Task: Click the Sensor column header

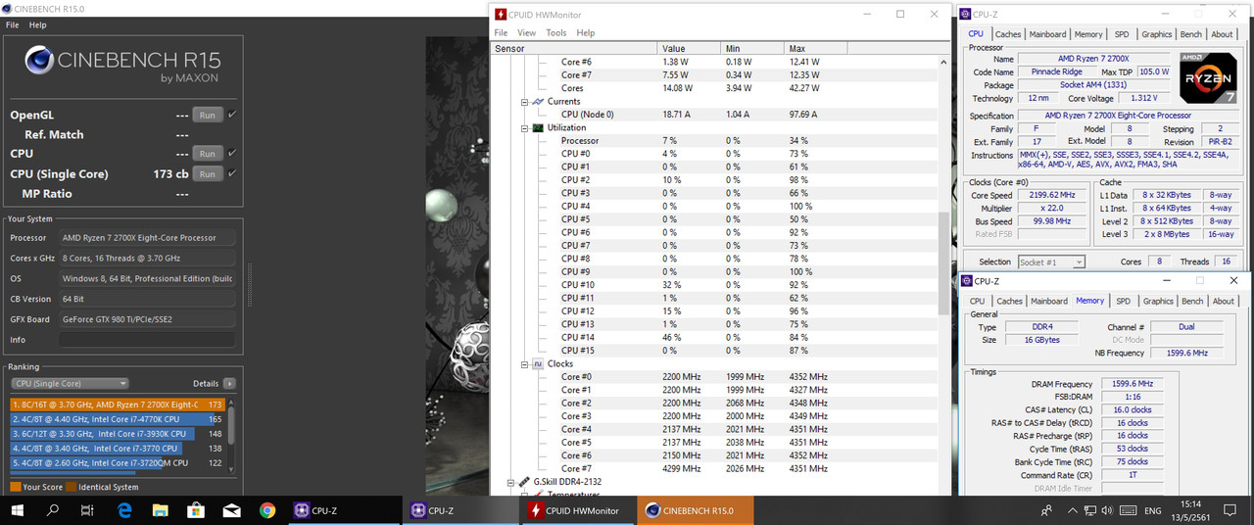Action: point(573,48)
